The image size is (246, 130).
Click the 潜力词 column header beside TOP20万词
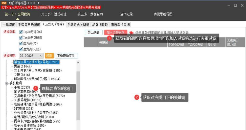(216, 42)
